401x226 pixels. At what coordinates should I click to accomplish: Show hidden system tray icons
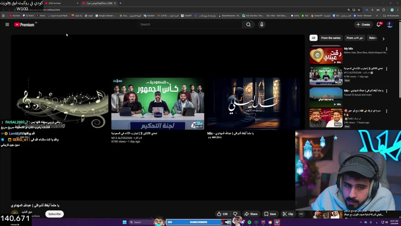tap(361, 222)
